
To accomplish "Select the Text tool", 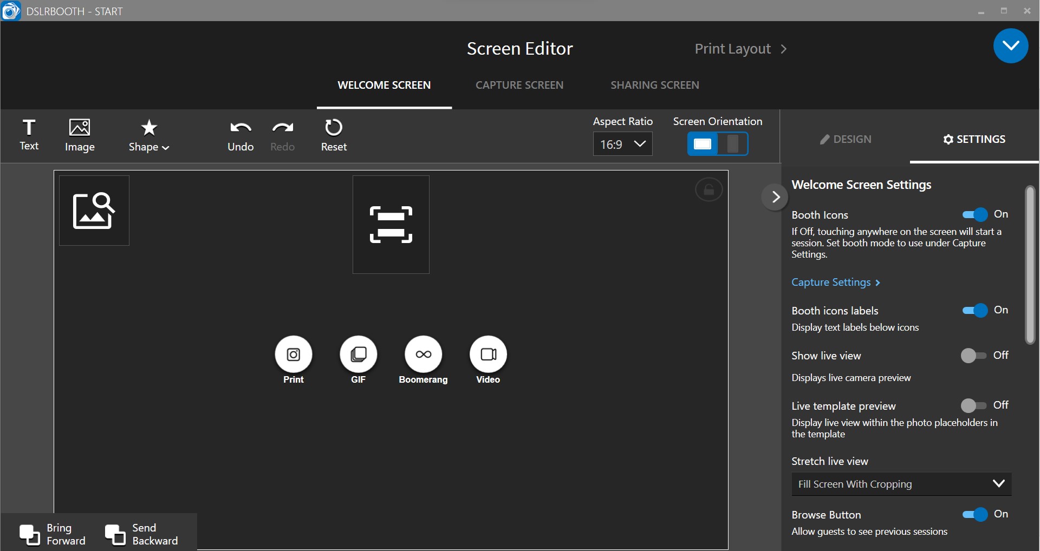I will point(29,134).
